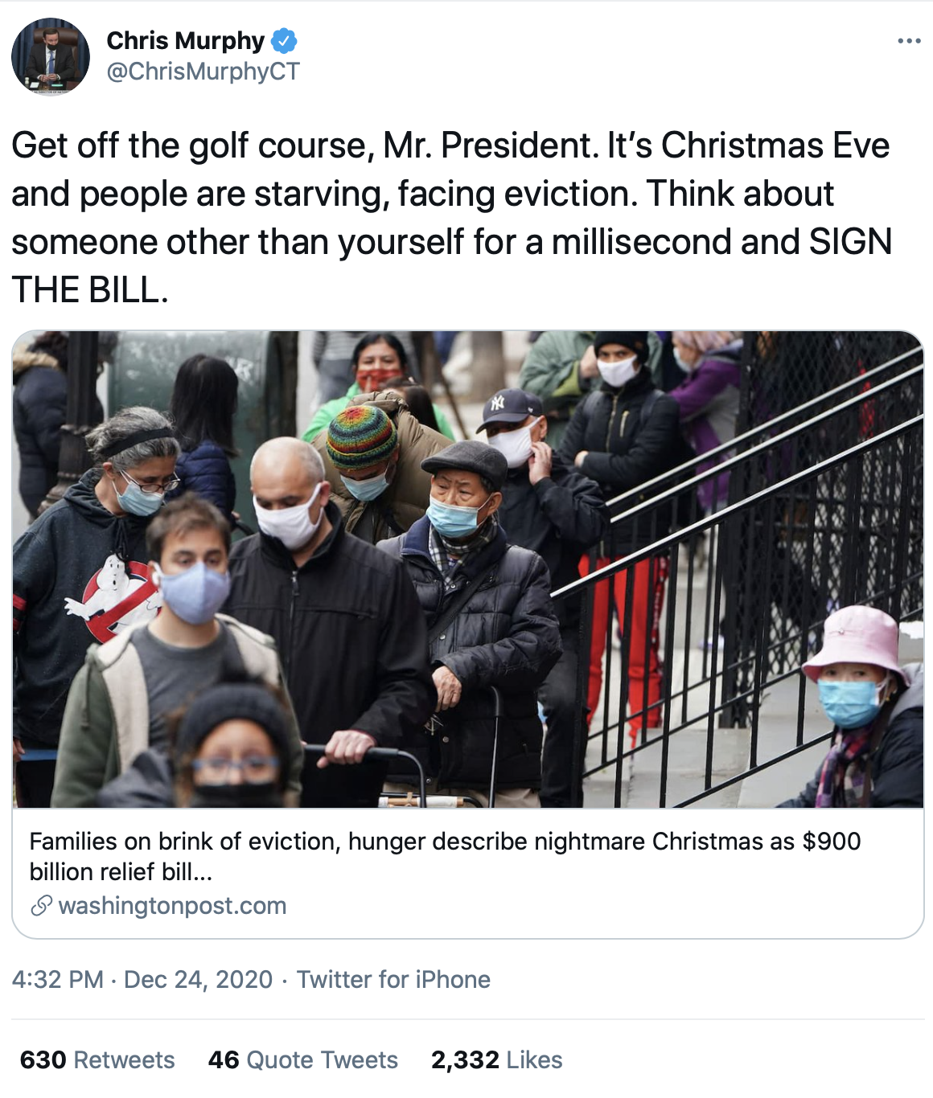Open the article preview photo of masked people
Screen dimensions: 933x1098
(467, 569)
